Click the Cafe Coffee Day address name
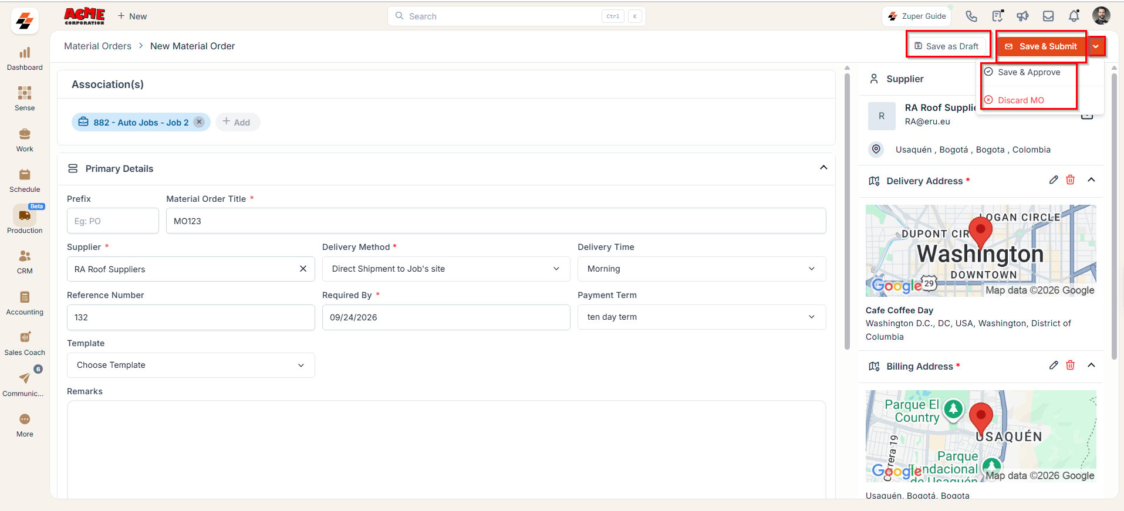Image resolution: width=1124 pixels, height=511 pixels. [899, 310]
